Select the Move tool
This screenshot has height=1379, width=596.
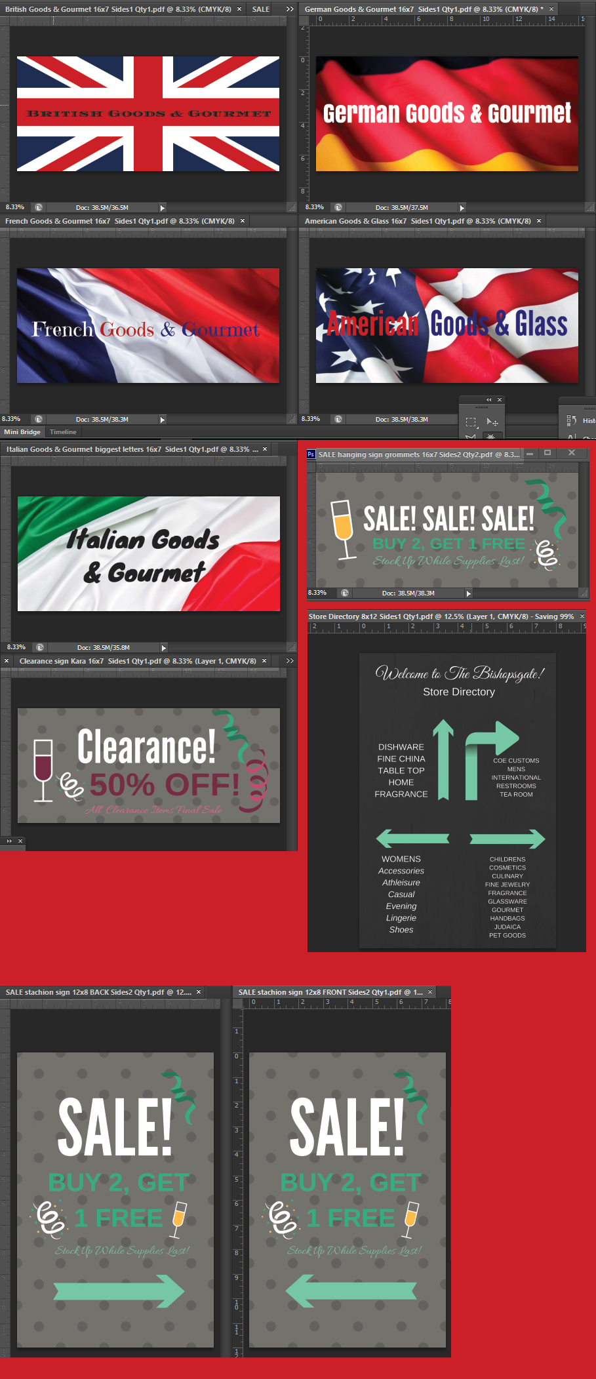pyautogui.click(x=492, y=422)
